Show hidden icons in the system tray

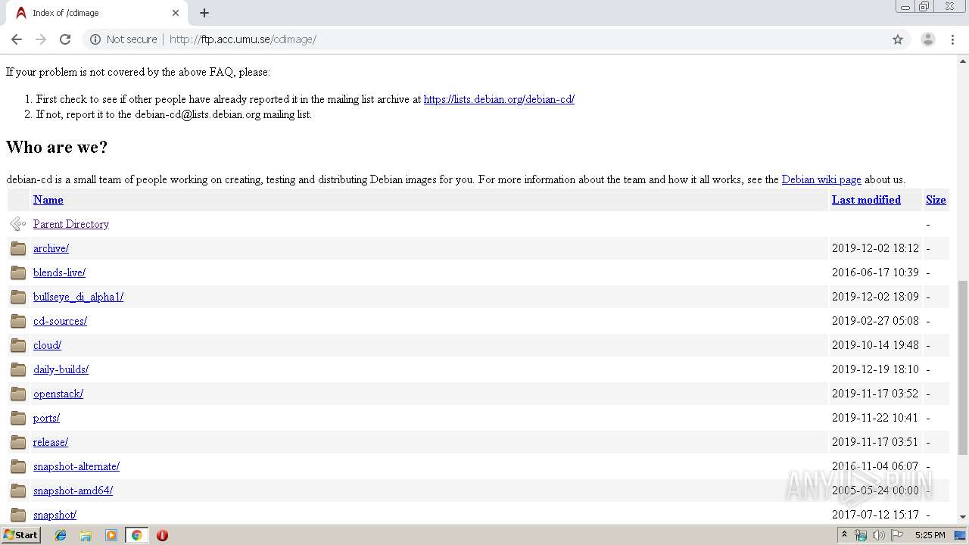pyautogui.click(x=844, y=535)
